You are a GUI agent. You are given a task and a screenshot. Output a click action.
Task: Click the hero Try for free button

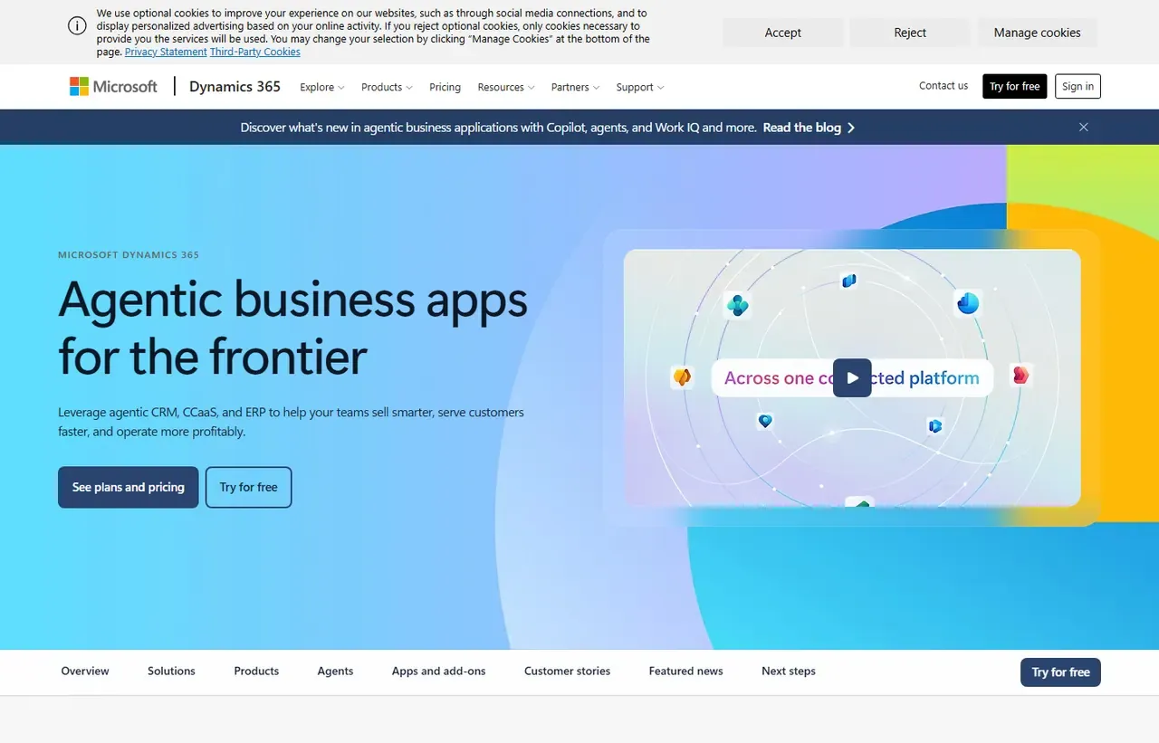249,487
